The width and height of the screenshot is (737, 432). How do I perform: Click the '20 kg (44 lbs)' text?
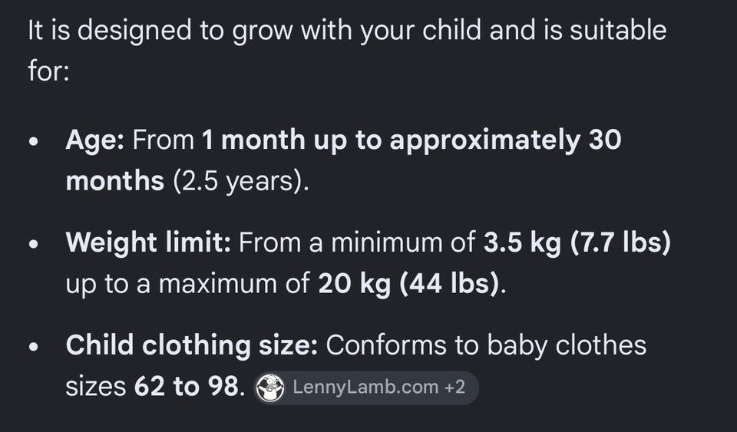tap(409, 284)
